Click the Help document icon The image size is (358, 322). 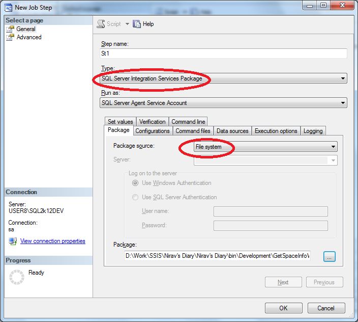pos(136,24)
